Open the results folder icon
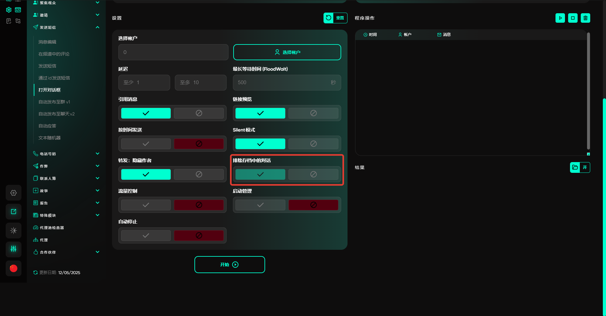This screenshot has height=316, width=606. click(x=575, y=167)
